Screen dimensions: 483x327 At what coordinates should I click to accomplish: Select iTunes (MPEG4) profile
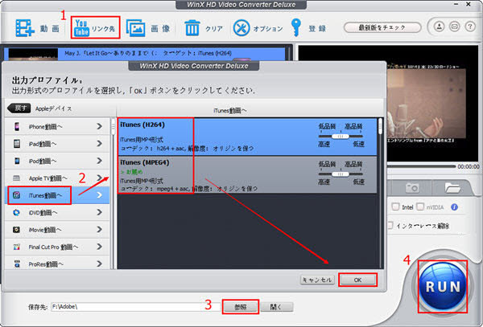247,175
